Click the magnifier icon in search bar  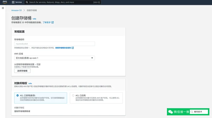[x=27, y=2]
